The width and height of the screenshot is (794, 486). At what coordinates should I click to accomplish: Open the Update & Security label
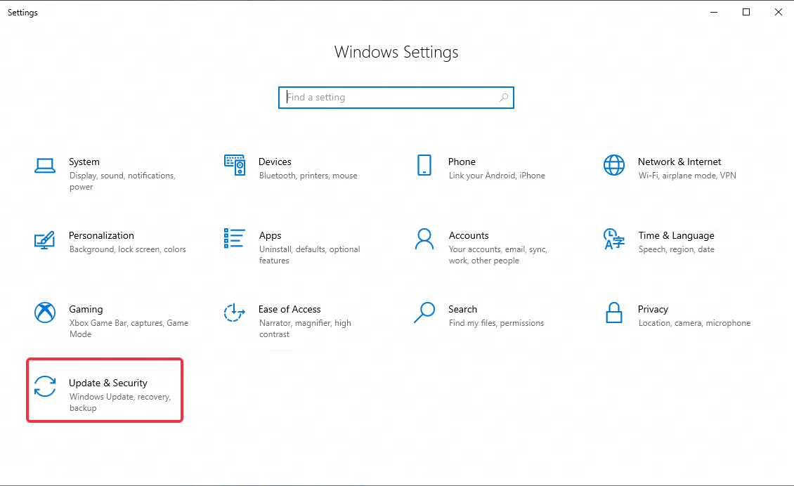tap(108, 383)
